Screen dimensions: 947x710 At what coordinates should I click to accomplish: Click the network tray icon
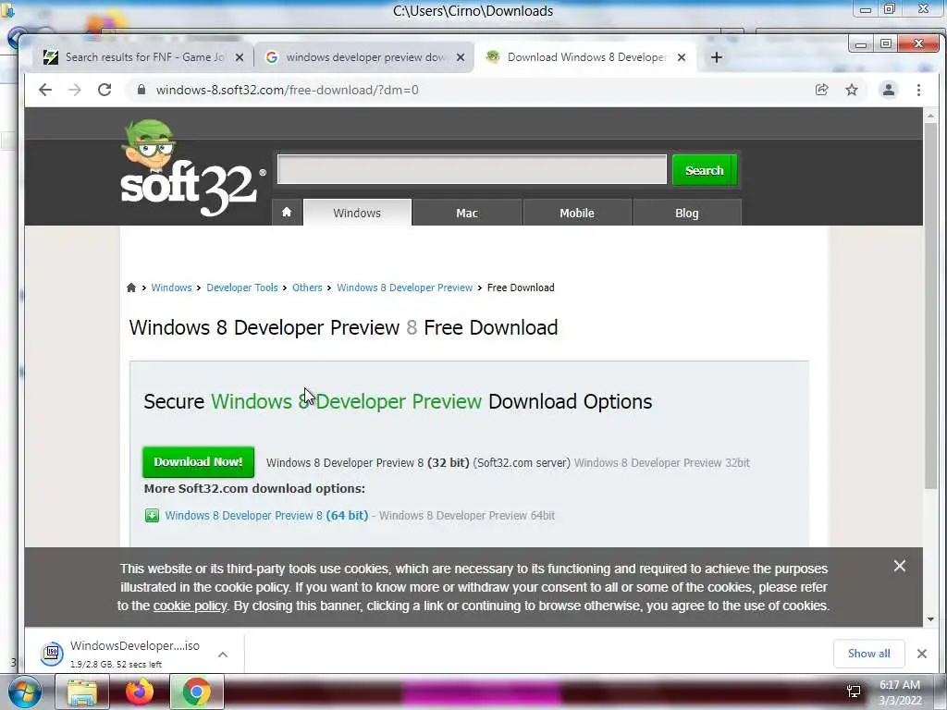tap(854, 692)
